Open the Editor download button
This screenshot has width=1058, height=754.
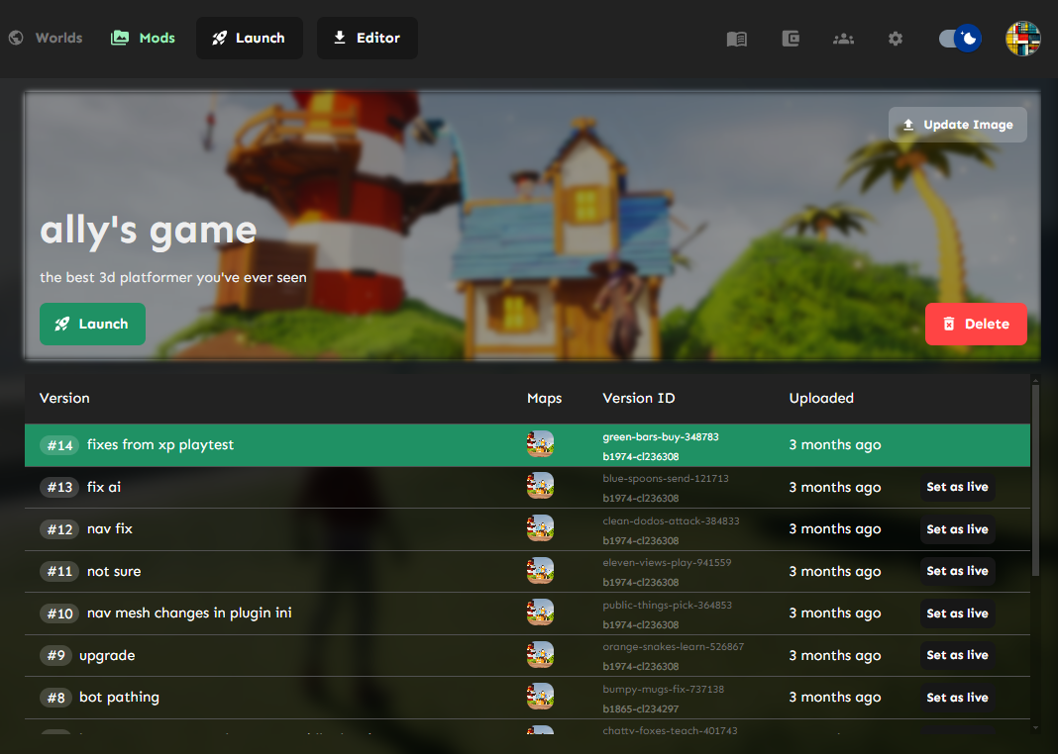point(367,39)
